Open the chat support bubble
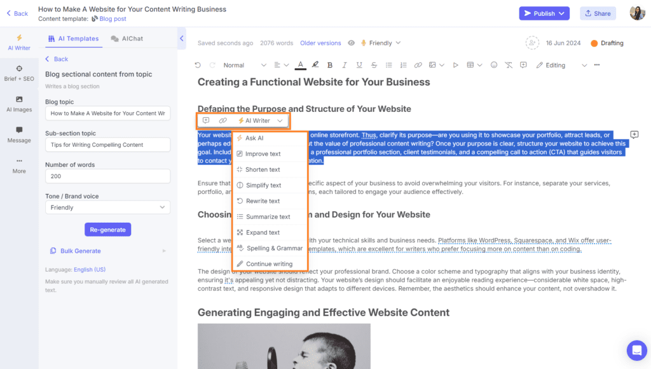The height and width of the screenshot is (369, 651). (x=637, y=351)
